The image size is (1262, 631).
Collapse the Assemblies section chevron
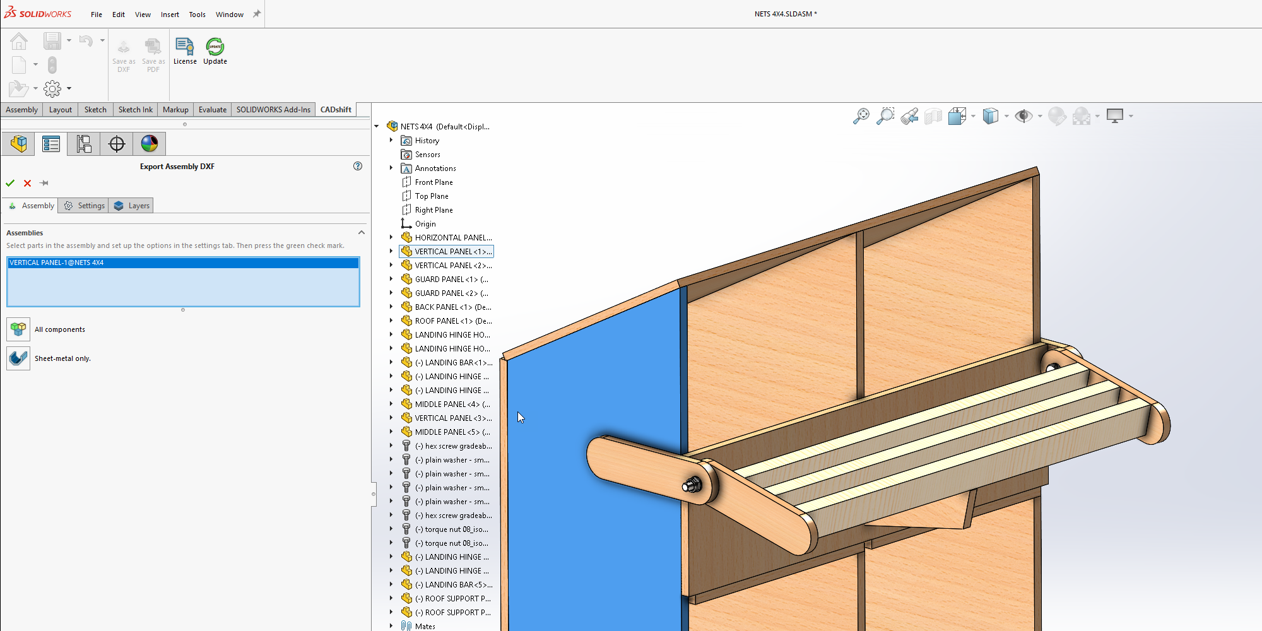(x=362, y=233)
